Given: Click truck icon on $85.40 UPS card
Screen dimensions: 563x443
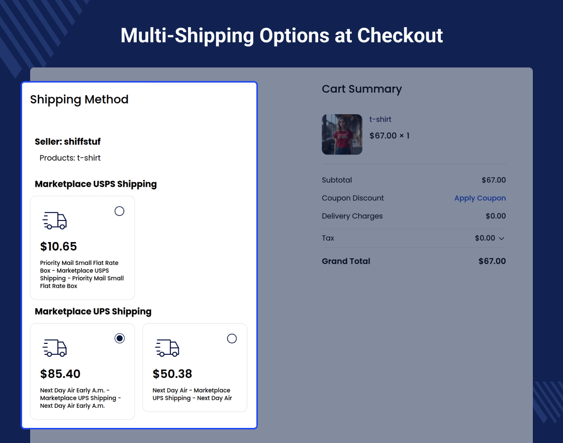Looking at the screenshot, I should [55, 348].
